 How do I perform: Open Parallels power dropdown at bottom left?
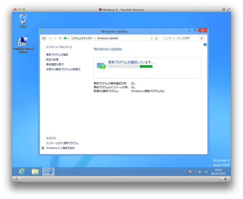pos(18,179)
